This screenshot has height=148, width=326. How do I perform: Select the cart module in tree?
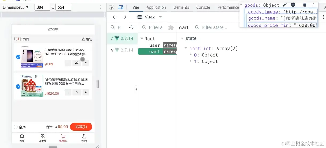pyautogui.click(x=157, y=51)
